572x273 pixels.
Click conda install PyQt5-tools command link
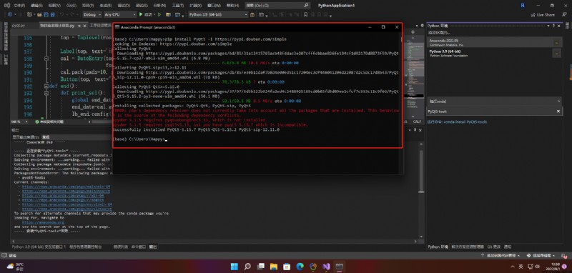(x=457, y=121)
